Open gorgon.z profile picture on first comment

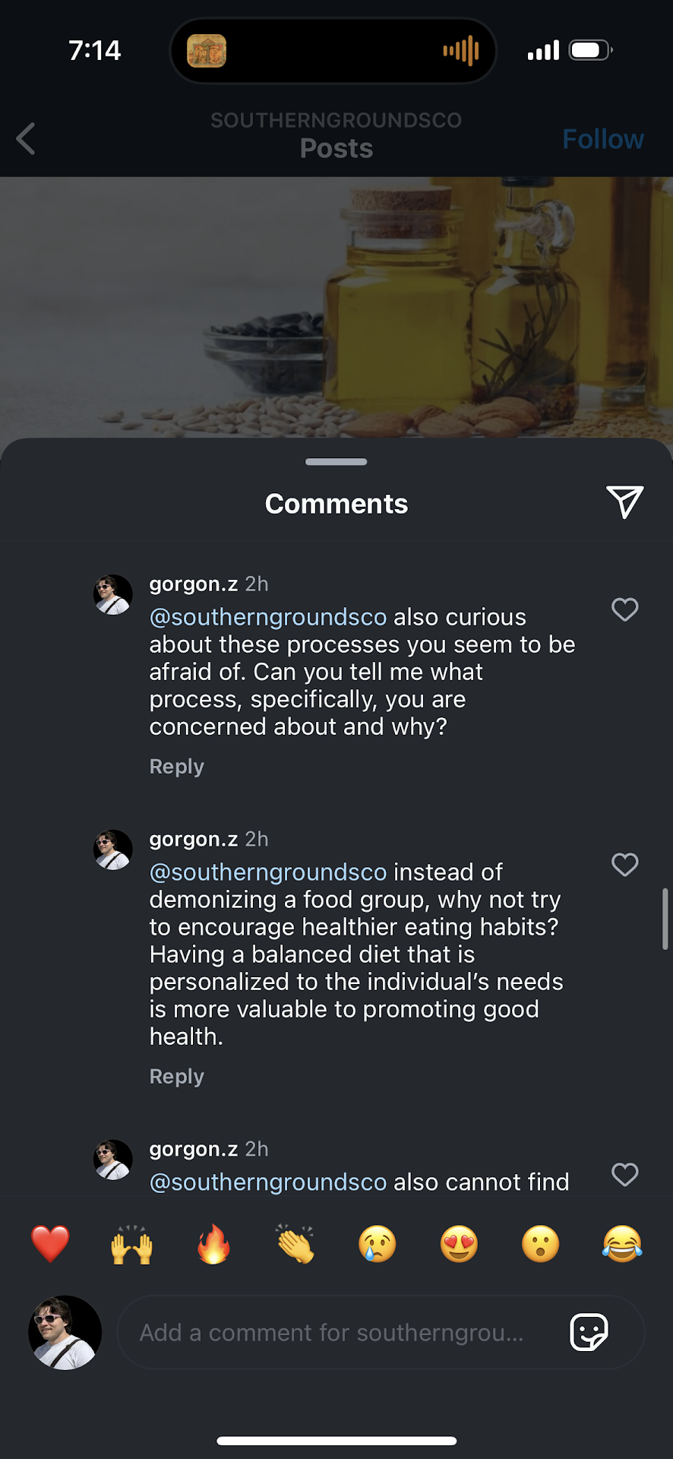[x=112, y=594]
